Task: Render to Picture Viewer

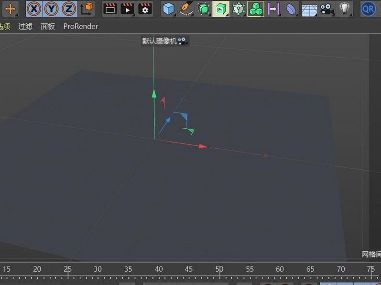Action: pyautogui.click(x=127, y=9)
